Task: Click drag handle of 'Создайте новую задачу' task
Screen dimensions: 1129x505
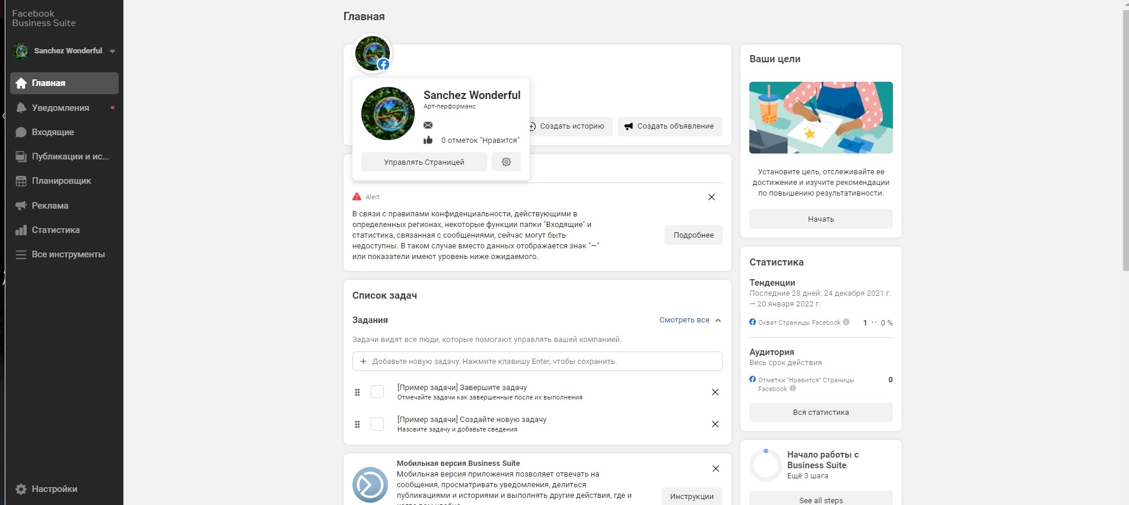Action: 357,424
